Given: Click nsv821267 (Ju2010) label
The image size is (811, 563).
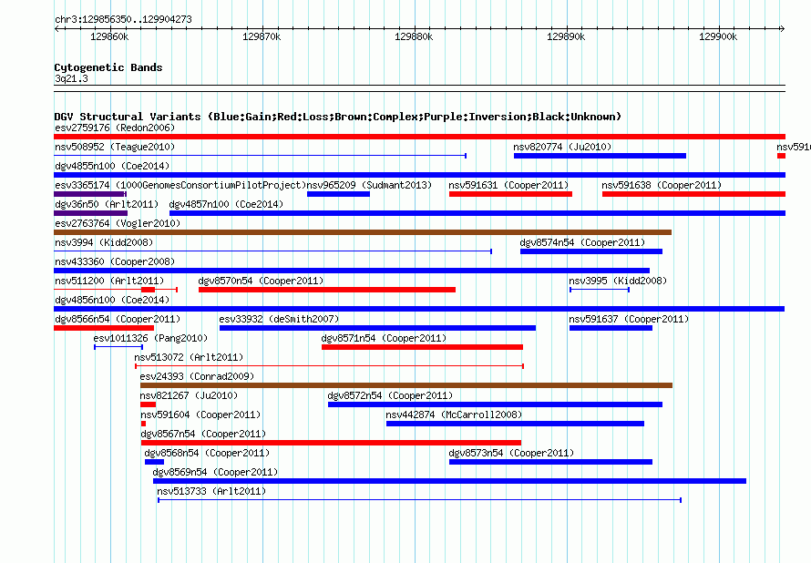Looking at the screenshot, I should point(189,395).
